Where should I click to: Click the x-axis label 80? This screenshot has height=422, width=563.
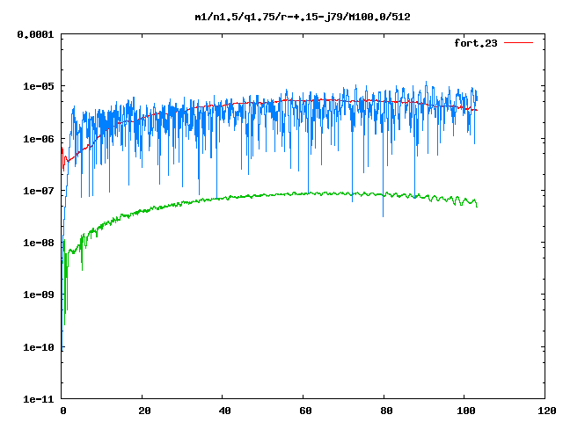click(x=386, y=411)
